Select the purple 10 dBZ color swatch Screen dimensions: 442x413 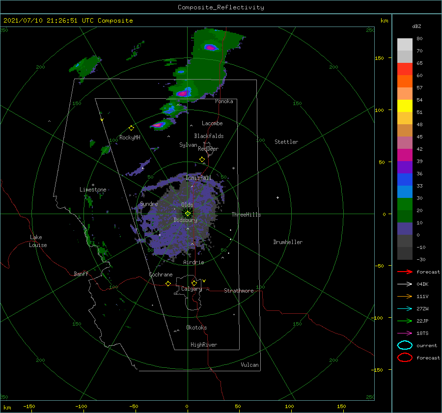tap(405, 228)
